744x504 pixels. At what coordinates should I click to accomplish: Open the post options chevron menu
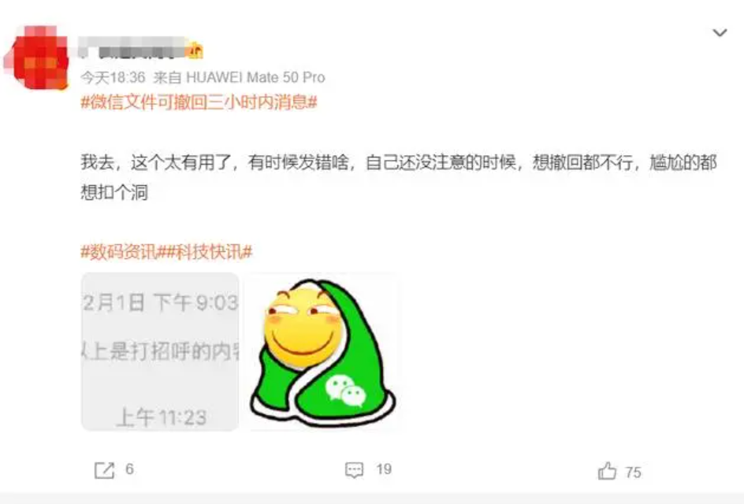[720, 33]
